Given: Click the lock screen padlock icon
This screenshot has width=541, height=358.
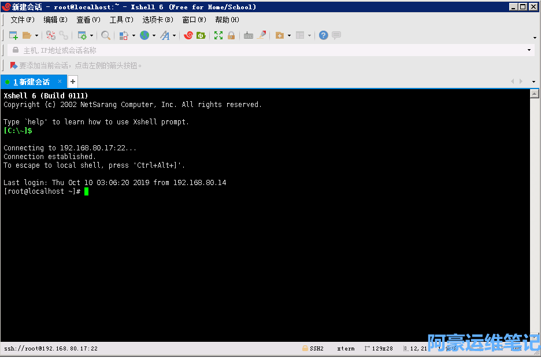Looking at the screenshot, I should click(x=231, y=35).
